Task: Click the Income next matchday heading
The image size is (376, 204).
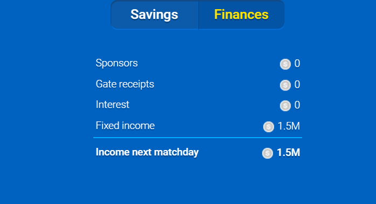Action: click(147, 152)
